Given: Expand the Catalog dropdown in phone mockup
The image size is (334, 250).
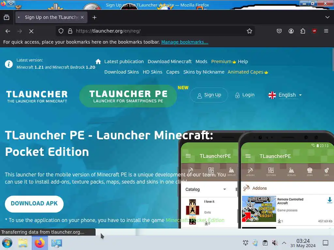Looking at the screenshot, I should (205, 189).
